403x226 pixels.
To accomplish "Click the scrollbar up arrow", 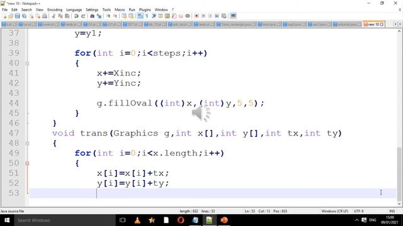I will click(x=399, y=31).
